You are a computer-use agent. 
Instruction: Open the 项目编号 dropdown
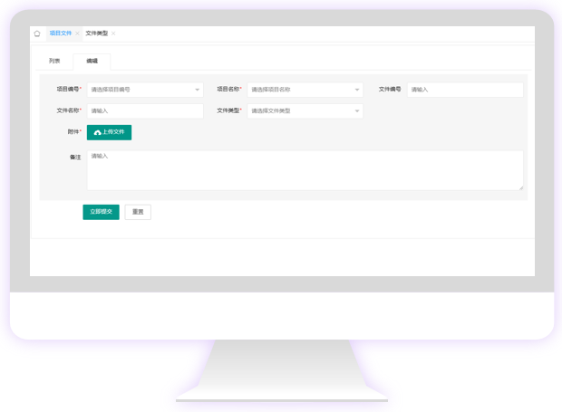144,90
